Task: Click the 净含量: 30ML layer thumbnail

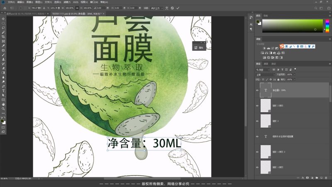Action: pos(266,90)
